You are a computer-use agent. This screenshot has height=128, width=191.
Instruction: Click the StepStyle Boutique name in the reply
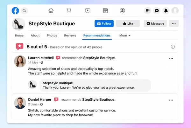pyautogui.click(x=58, y=83)
